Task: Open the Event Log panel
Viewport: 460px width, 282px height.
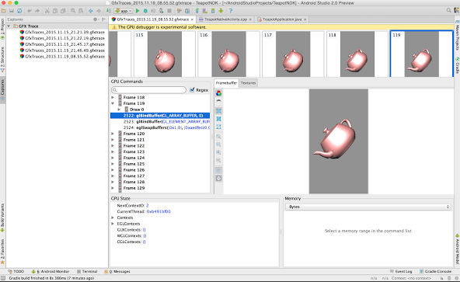Action: click(x=401, y=271)
